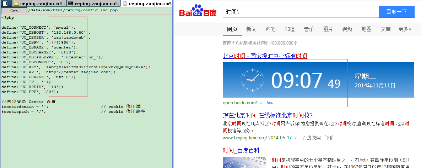Click the 百度一下 search button
Viewport: 421px width, 168px height.
[396, 12]
